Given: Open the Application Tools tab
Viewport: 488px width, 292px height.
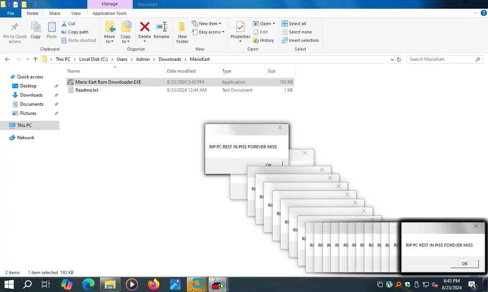Looking at the screenshot, I should [x=109, y=13].
